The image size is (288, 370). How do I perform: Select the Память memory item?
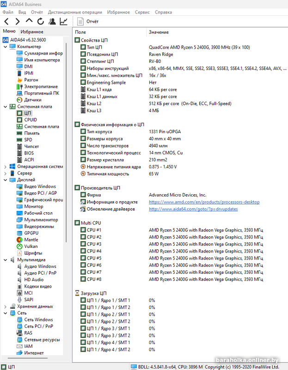coord(28,133)
